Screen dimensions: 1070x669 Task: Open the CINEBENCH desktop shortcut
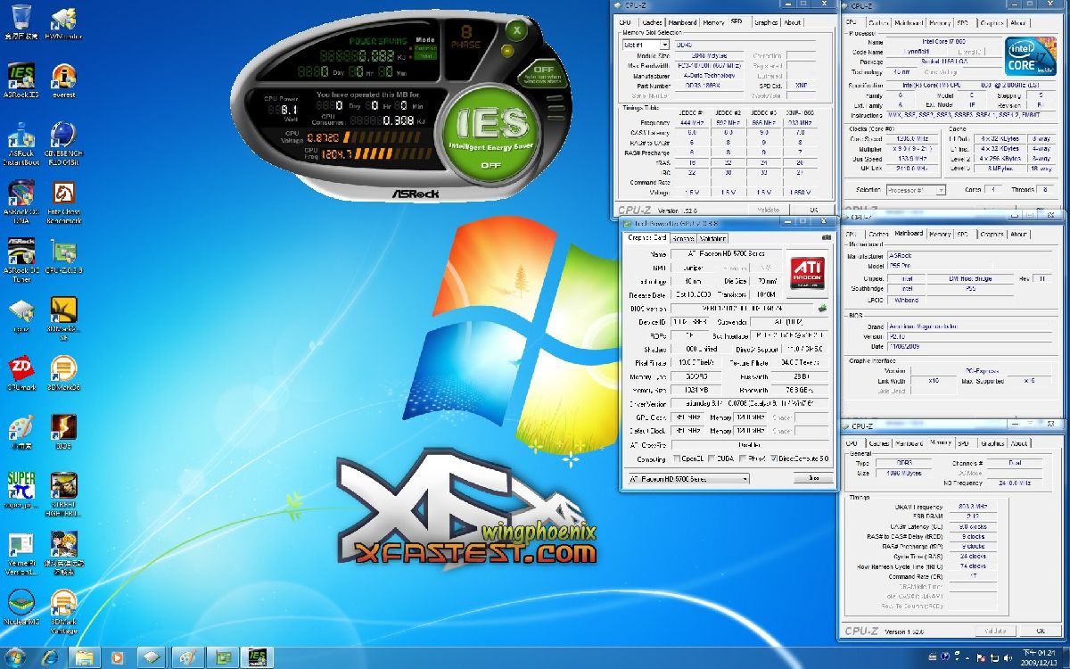[x=63, y=143]
